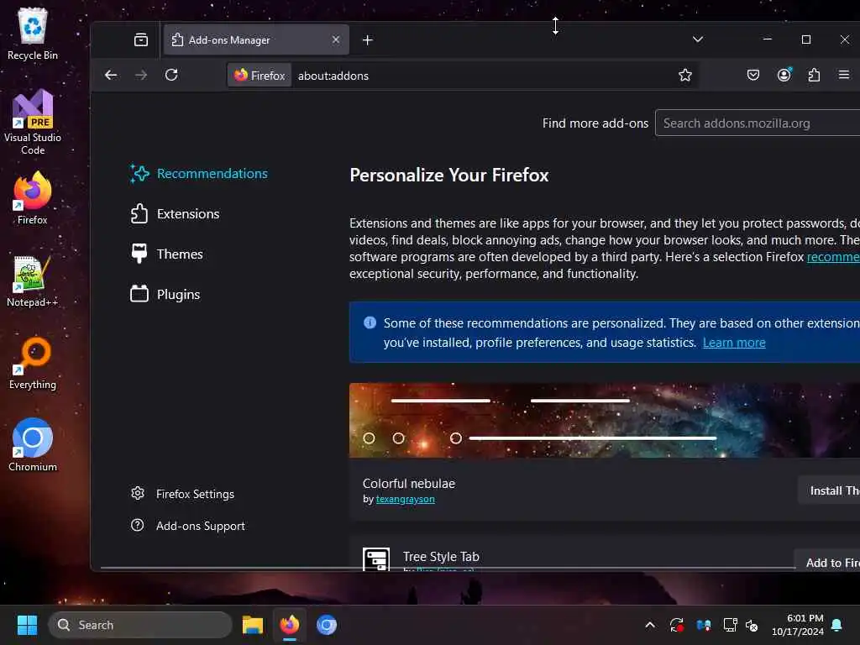The height and width of the screenshot is (645, 860).
Task: Click the Firefox Settings gear icon
Action: click(138, 494)
